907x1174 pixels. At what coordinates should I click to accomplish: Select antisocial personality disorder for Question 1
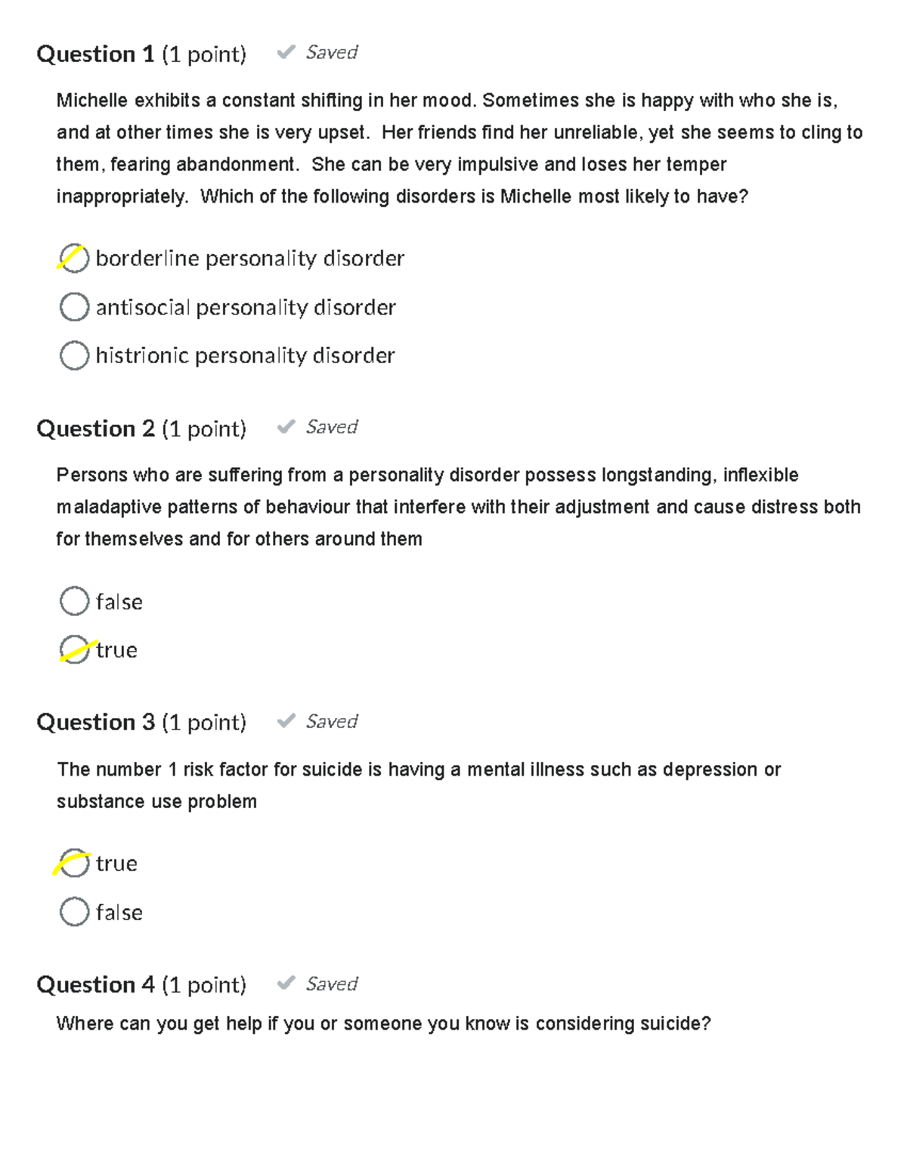(x=74, y=307)
